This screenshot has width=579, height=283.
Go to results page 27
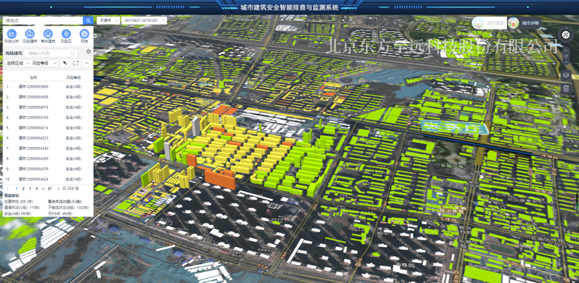[50, 188]
